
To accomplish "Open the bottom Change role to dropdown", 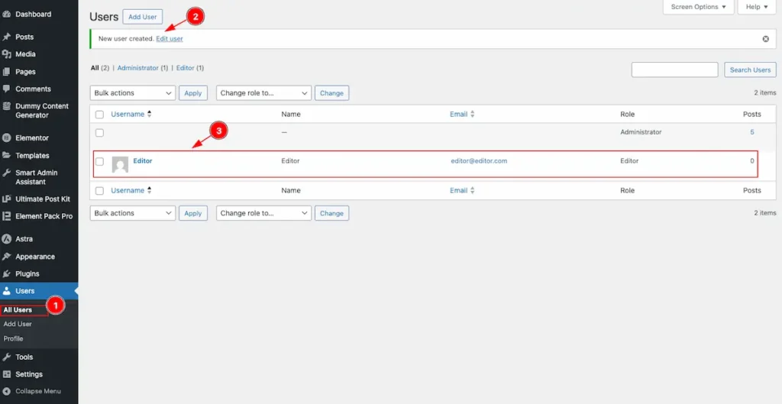I will [263, 214].
